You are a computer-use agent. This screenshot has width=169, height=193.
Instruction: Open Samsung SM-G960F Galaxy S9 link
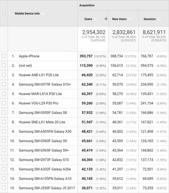(x=43, y=141)
